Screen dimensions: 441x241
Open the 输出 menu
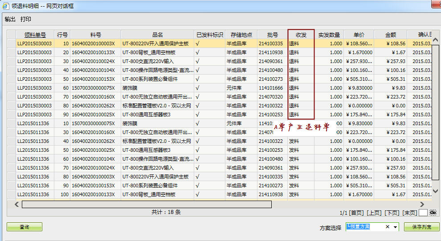[10, 20]
